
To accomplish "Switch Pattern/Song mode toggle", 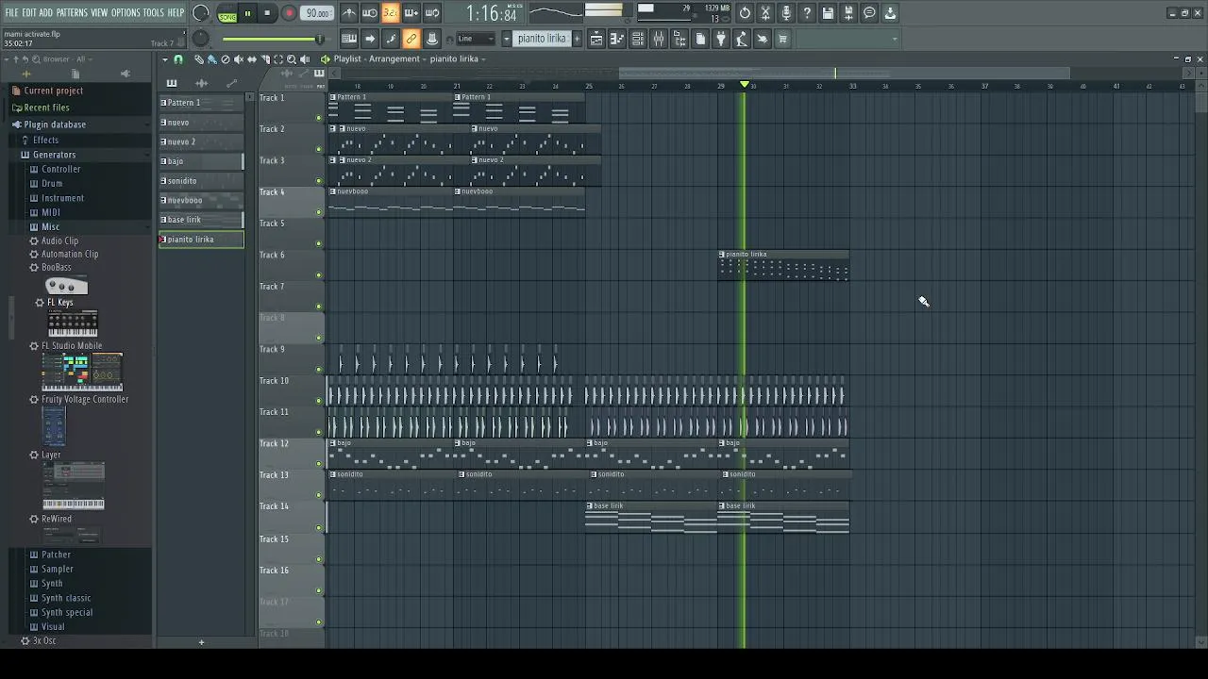I will (227, 13).
